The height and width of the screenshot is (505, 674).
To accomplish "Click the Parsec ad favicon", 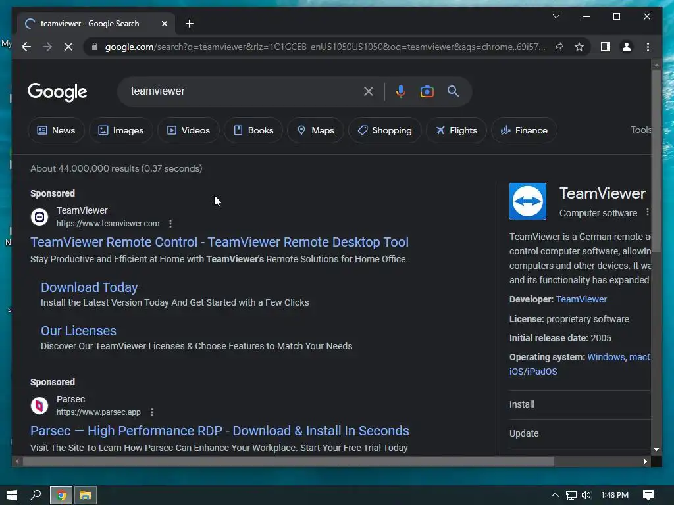I will point(39,405).
